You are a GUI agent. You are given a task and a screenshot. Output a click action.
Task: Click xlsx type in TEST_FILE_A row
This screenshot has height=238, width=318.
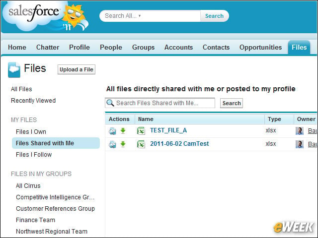tap(271, 130)
